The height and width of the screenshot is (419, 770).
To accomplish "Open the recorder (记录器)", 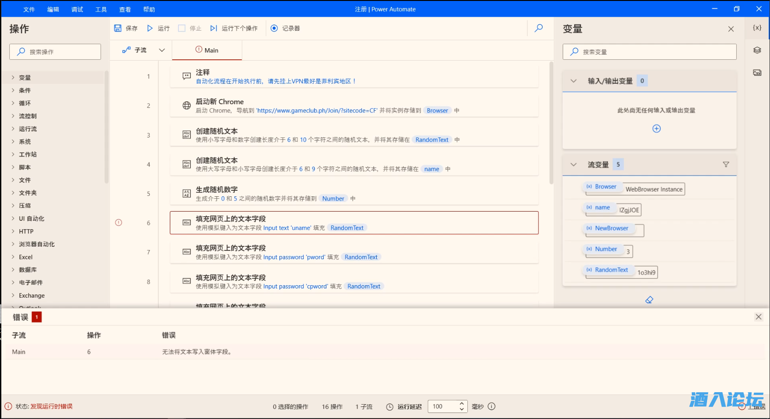I will [x=286, y=28].
